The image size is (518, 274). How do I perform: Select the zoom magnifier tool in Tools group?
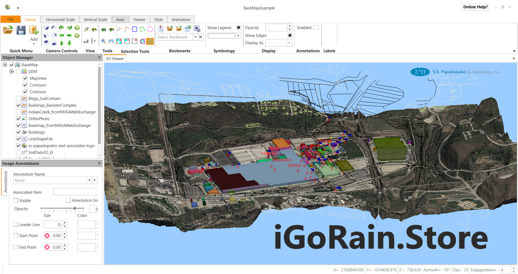(103, 41)
